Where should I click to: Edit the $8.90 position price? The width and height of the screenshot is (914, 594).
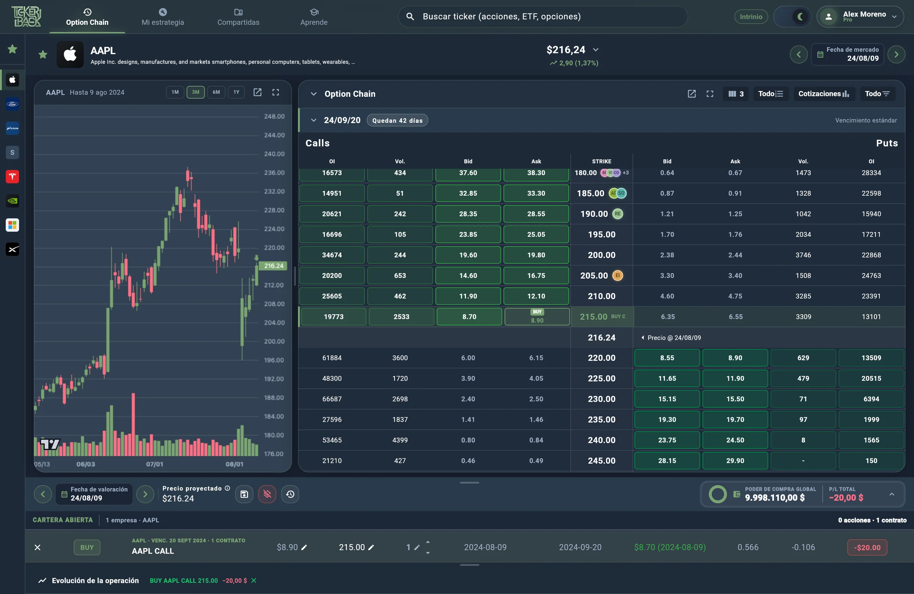(x=304, y=548)
